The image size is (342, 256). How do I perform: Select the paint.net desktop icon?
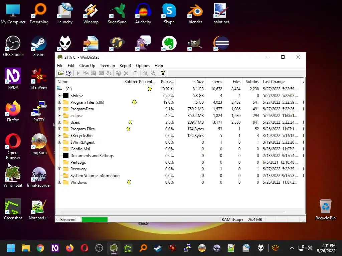click(x=221, y=13)
